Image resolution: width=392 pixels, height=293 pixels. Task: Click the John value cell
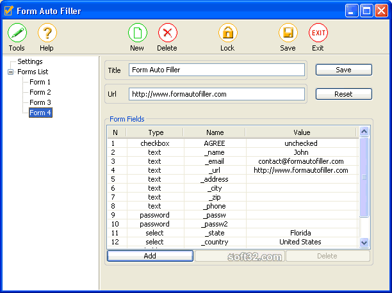(301, 152)
